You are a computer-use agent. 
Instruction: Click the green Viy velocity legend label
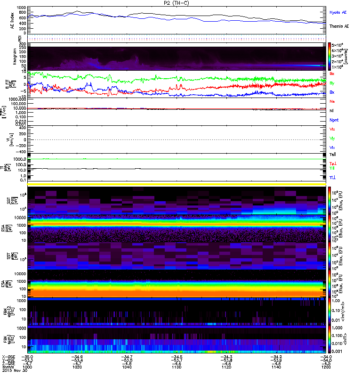pyautogui.click(x=332, y=139)
